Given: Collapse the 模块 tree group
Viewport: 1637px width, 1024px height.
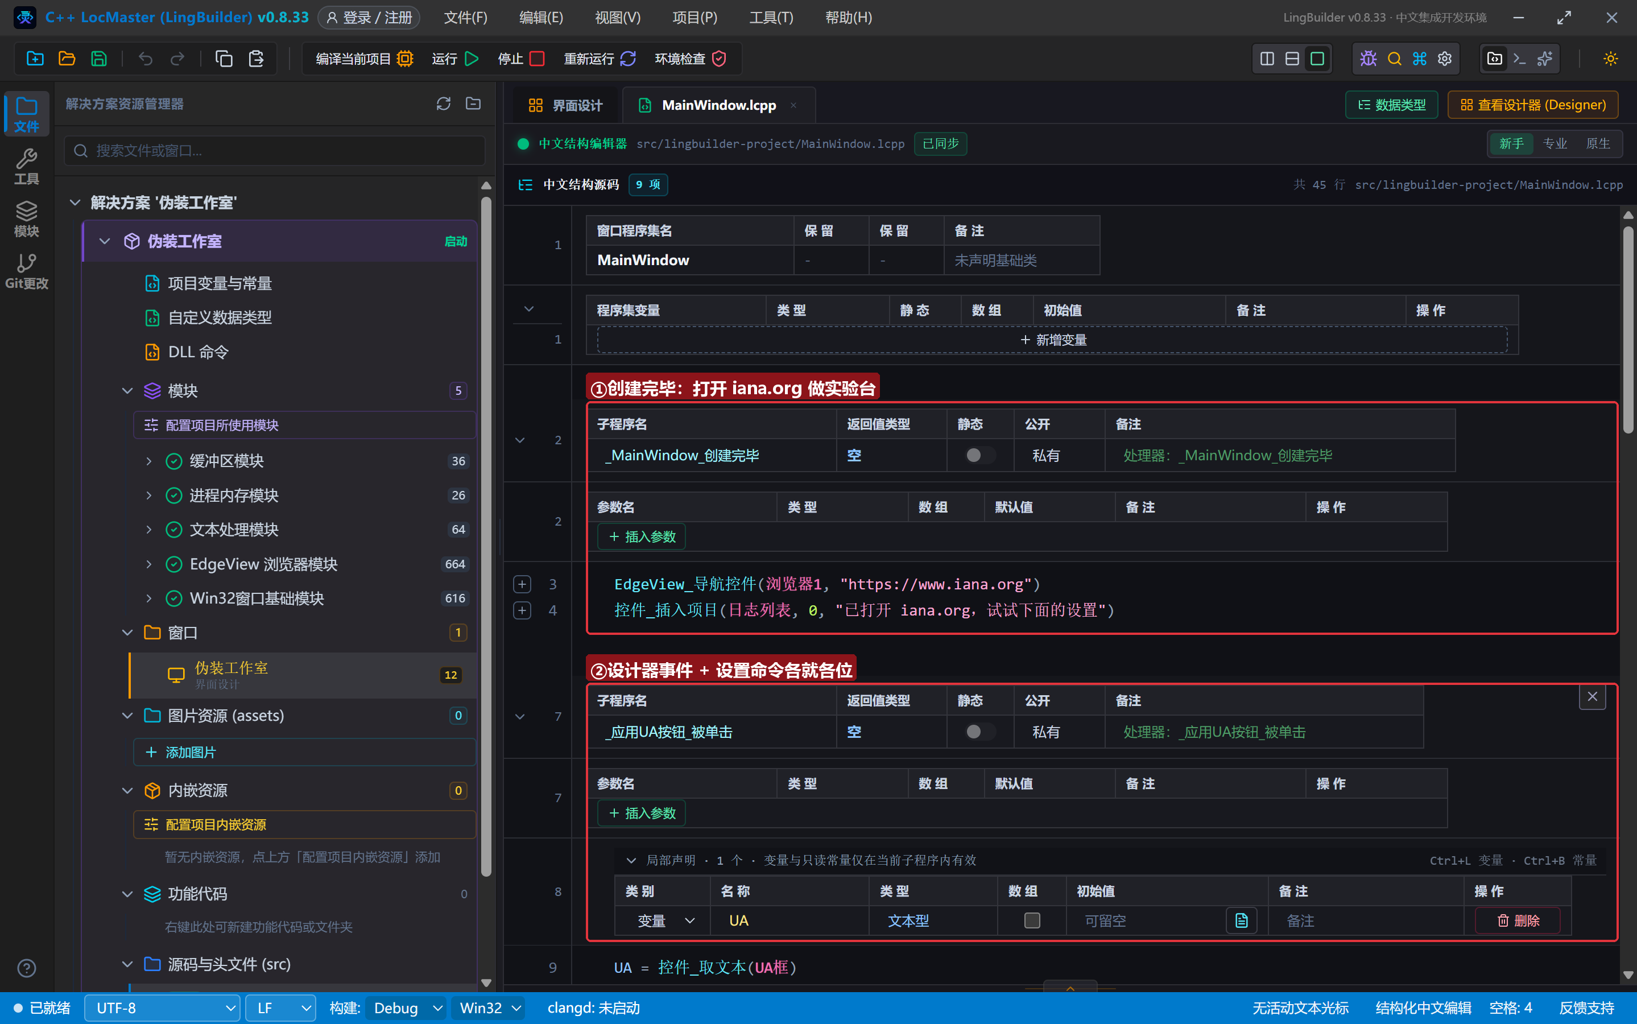Looking at the screenshot, I should (x=127, y=390).
